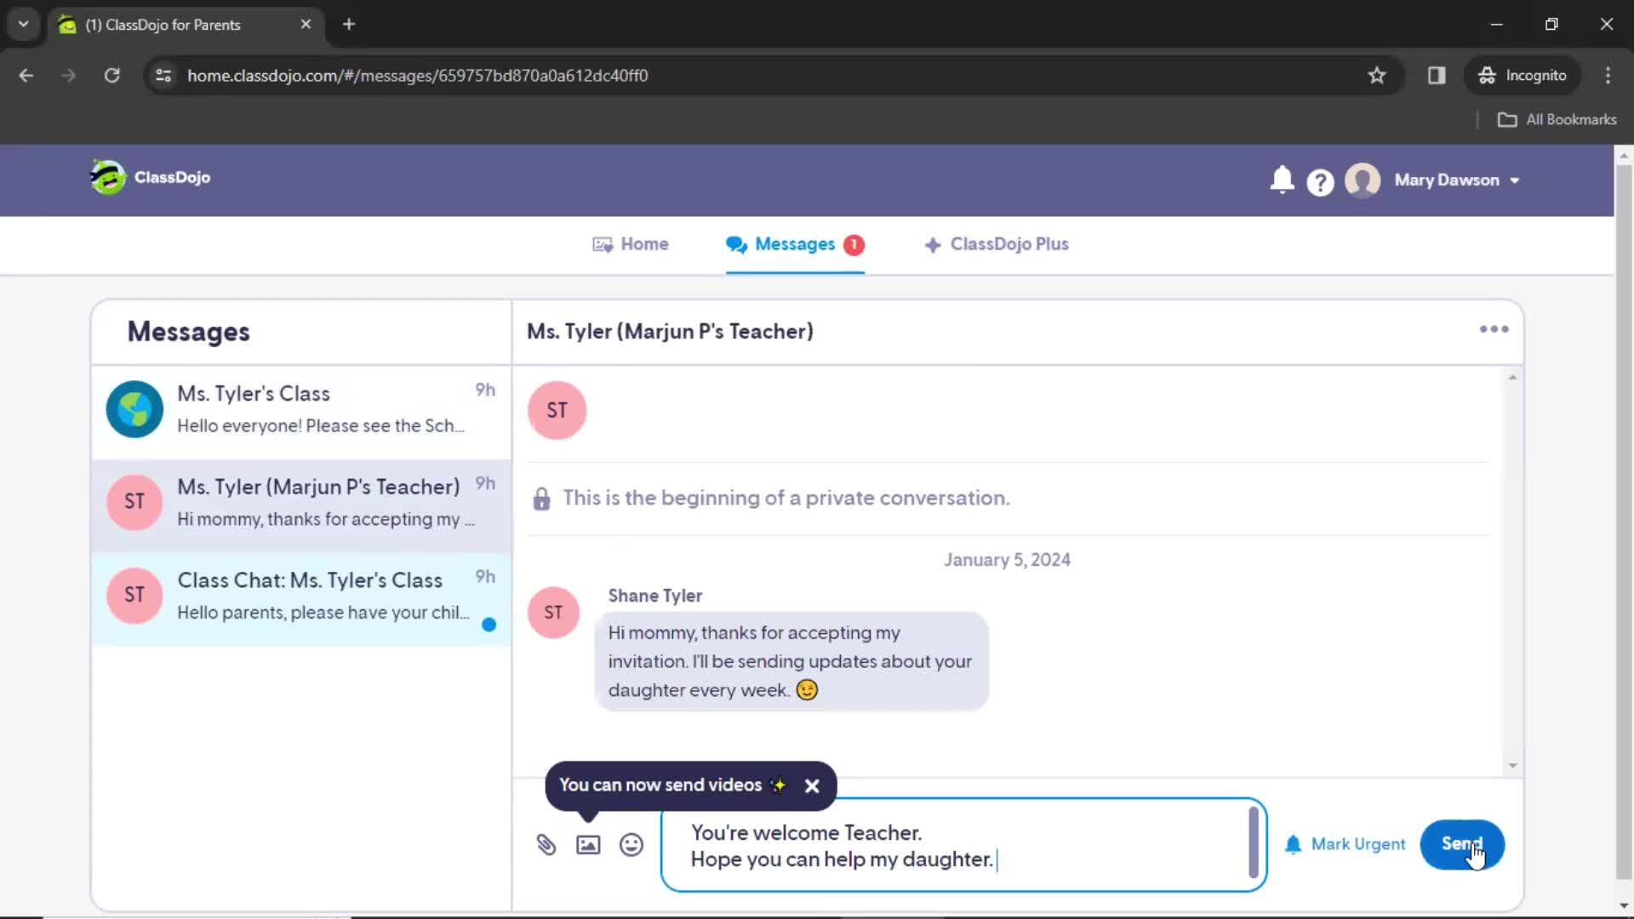The height and width of the screenshot is (919, 1634).
Task: Reload the page
Action: pos(111,76)
